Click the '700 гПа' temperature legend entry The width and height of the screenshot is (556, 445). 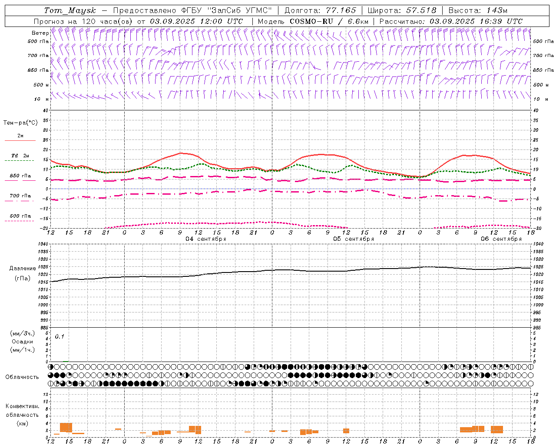pos(20,196)
